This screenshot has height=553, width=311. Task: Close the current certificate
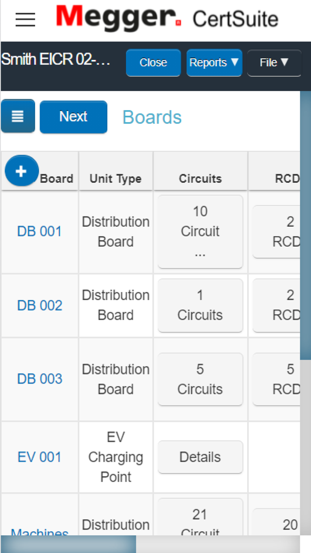click(153, 62)
